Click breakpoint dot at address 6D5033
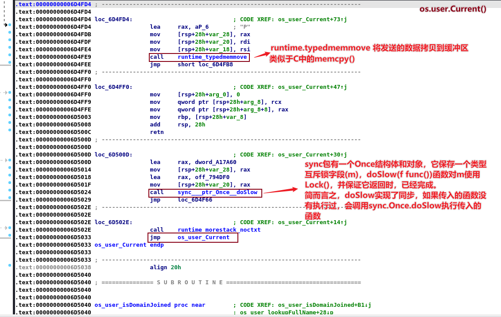 10,237
